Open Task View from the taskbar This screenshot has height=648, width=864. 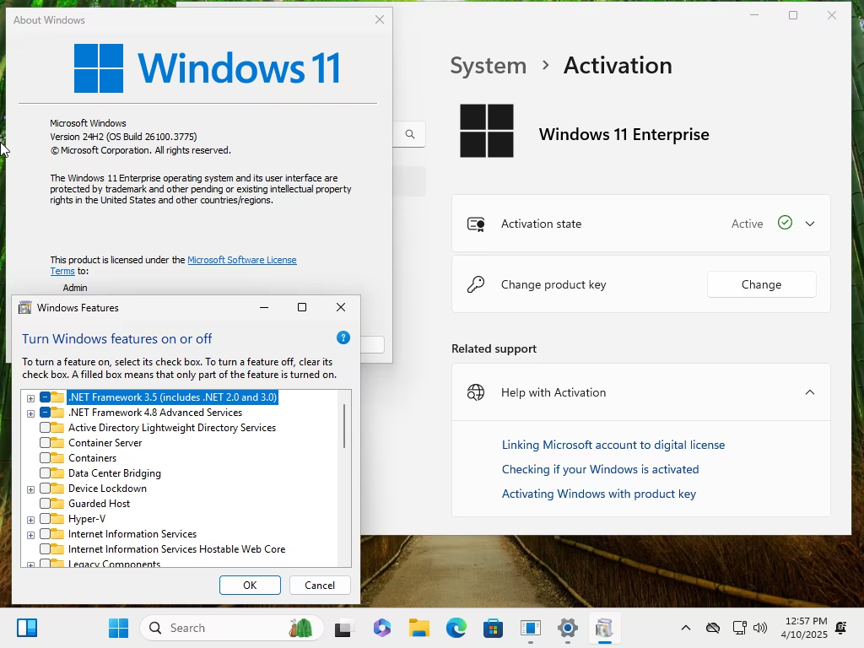coord(343,628)
